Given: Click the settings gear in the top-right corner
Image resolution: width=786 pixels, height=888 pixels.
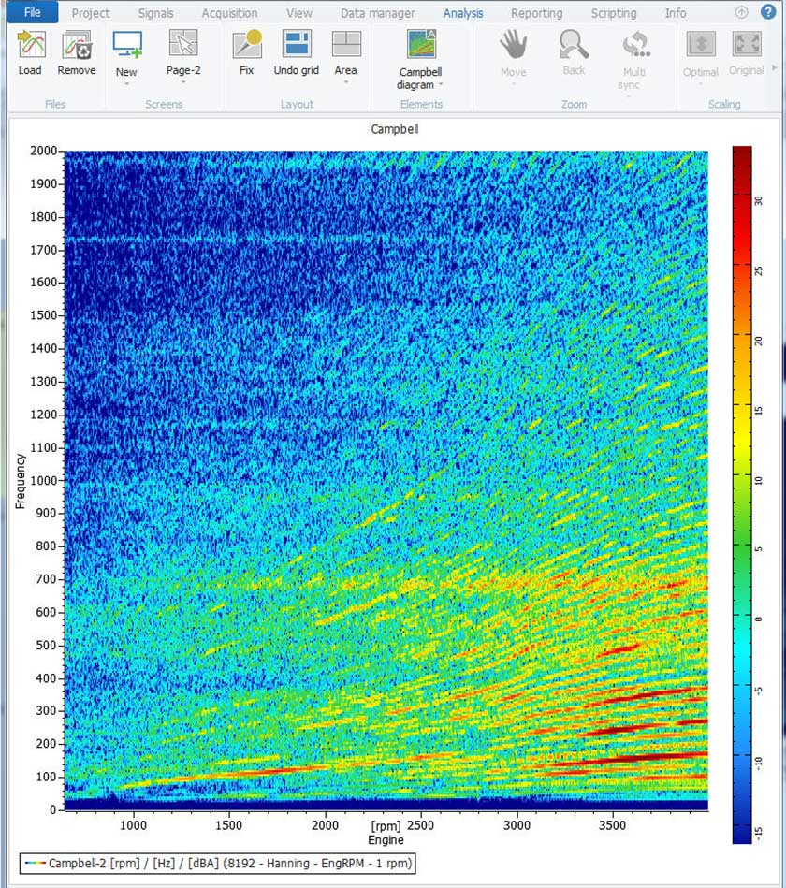Looking at the screenshot, I should pyautogui.click(x=742, y=12).
